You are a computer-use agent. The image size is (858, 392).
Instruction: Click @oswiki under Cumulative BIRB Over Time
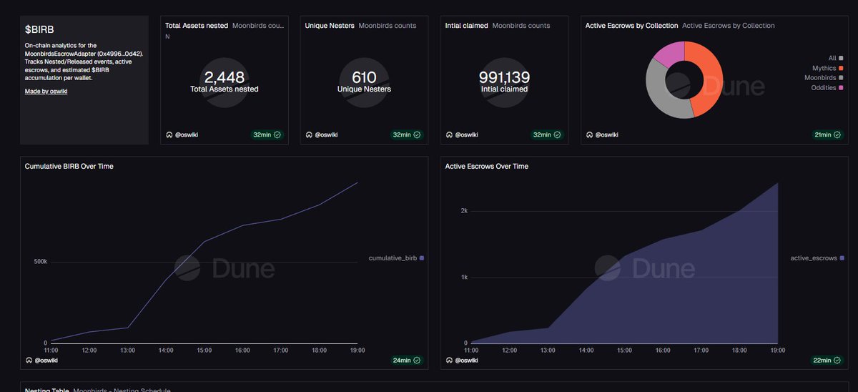[x=46, y=360]
